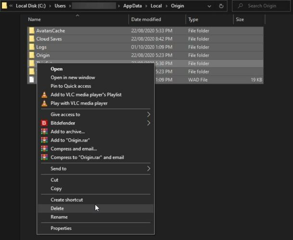
Task: Click chevron between Local and Origin breadcrumbs
Action: (x=166, y=6)
